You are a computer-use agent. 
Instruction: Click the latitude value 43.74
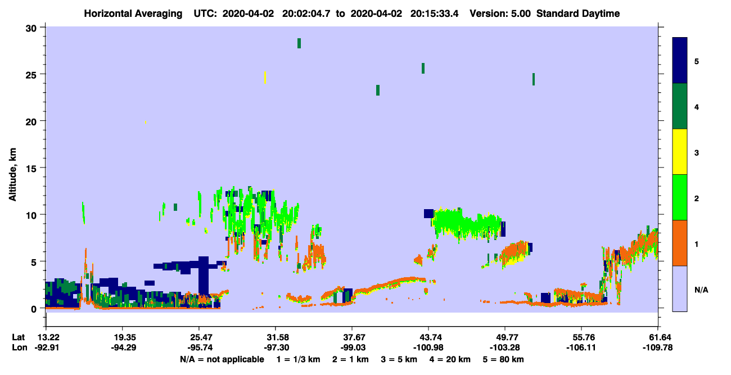click(428, 337)
